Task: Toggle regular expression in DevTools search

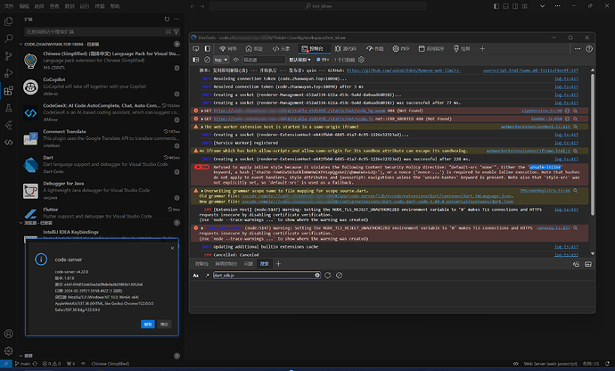Action: click(x=207, y=276)
